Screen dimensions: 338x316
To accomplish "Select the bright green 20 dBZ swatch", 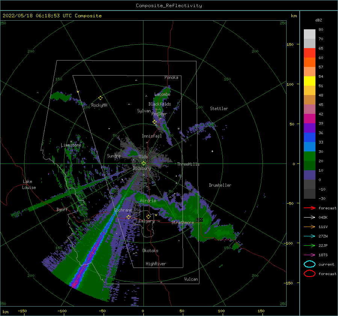I will point(309,156).
